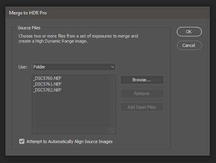
Task: Click the Use: label beside the dropdown
Action: (x=23, y=67)
